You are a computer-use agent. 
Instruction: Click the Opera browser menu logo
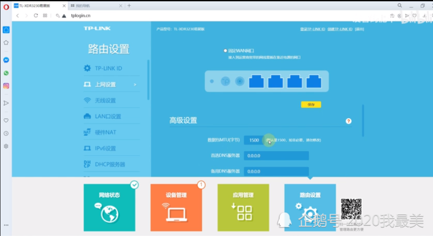pos(6,6)
